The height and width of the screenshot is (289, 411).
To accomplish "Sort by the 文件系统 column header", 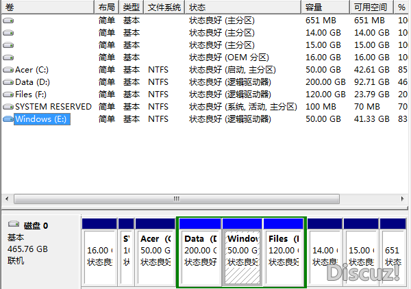I will coord(164,7).
